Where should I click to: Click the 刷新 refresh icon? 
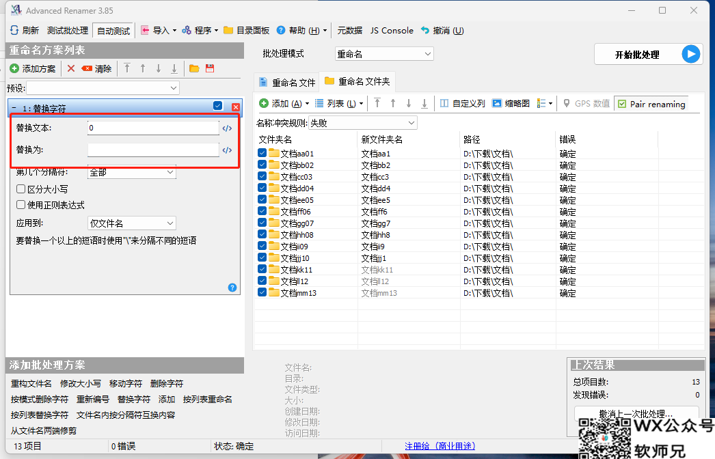(x=14, y=31)
